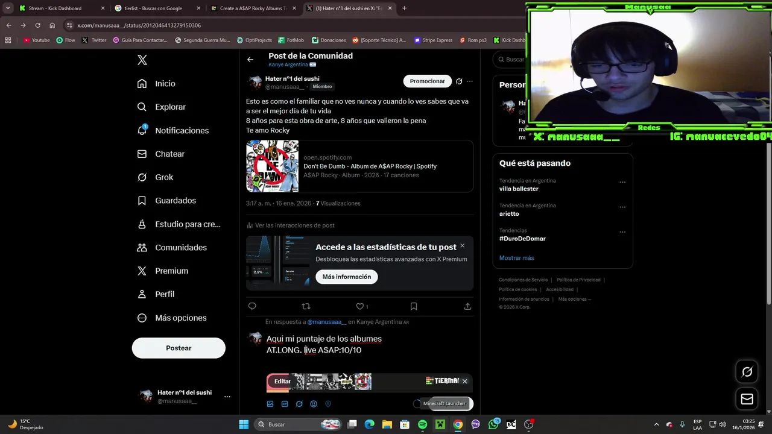Click the X search field

click(510, 59)
